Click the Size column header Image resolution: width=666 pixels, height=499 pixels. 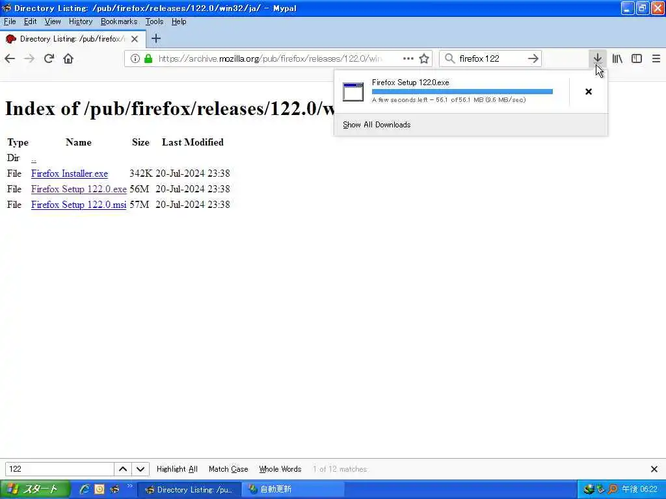pyautogui.click(x=140, y=142)
